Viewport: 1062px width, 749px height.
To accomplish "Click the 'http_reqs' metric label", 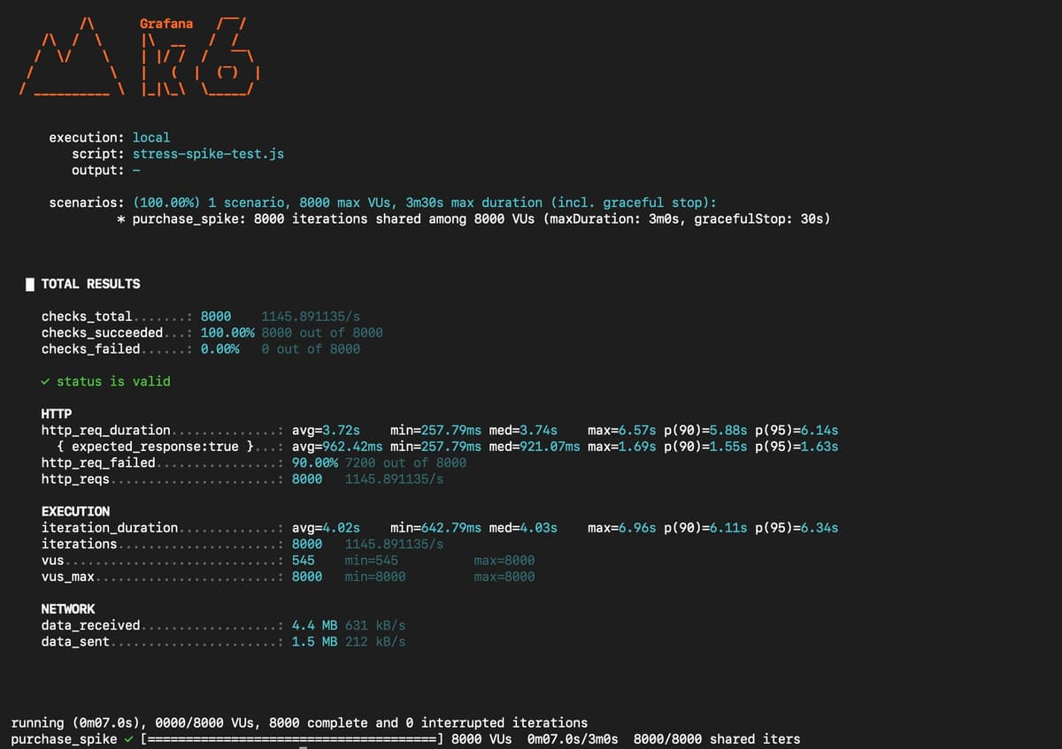I will pos(75,478).
